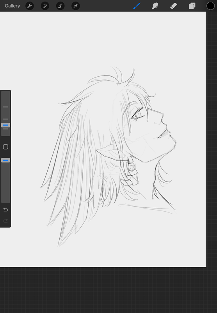
Task: Open the Layers panel
Action: pos(192,6)
